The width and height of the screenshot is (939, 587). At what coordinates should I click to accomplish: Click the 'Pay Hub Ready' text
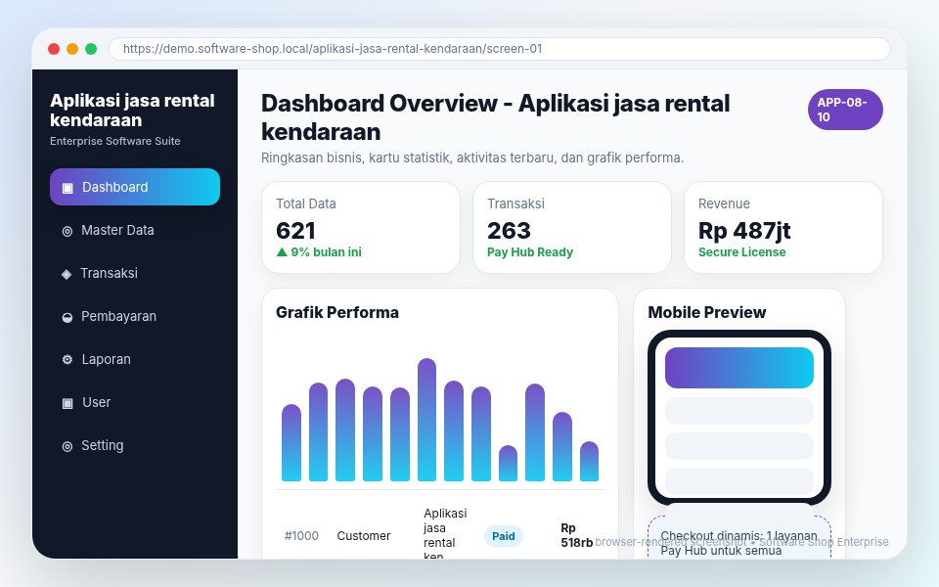point(530,252)
